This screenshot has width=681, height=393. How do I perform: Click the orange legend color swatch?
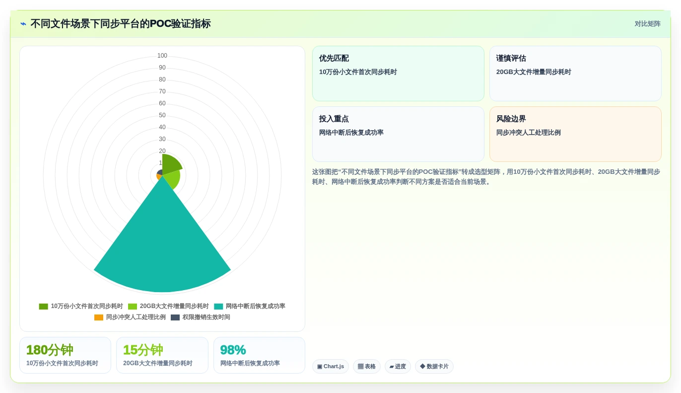click(99, 317)
